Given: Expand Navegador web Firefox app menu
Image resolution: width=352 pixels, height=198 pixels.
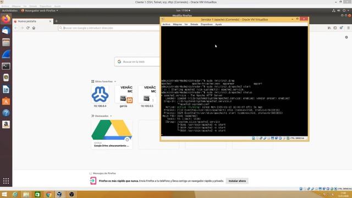Looking at the screenshot, I should pos(40,10).
